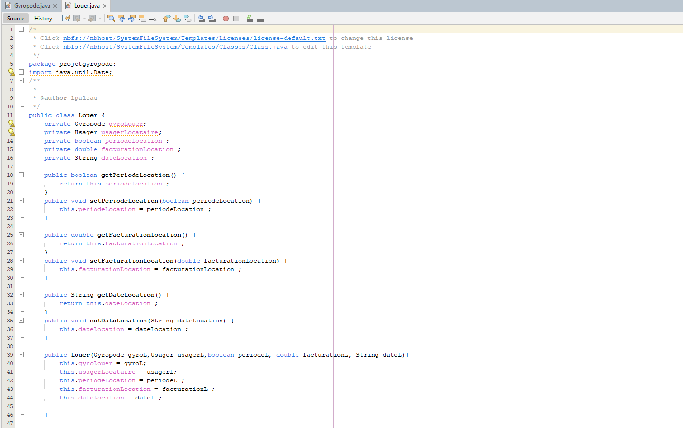This screenshot has height=428, width=683.
Task: Click the Forward navigation arrow icon
Action: coord(92,19)
